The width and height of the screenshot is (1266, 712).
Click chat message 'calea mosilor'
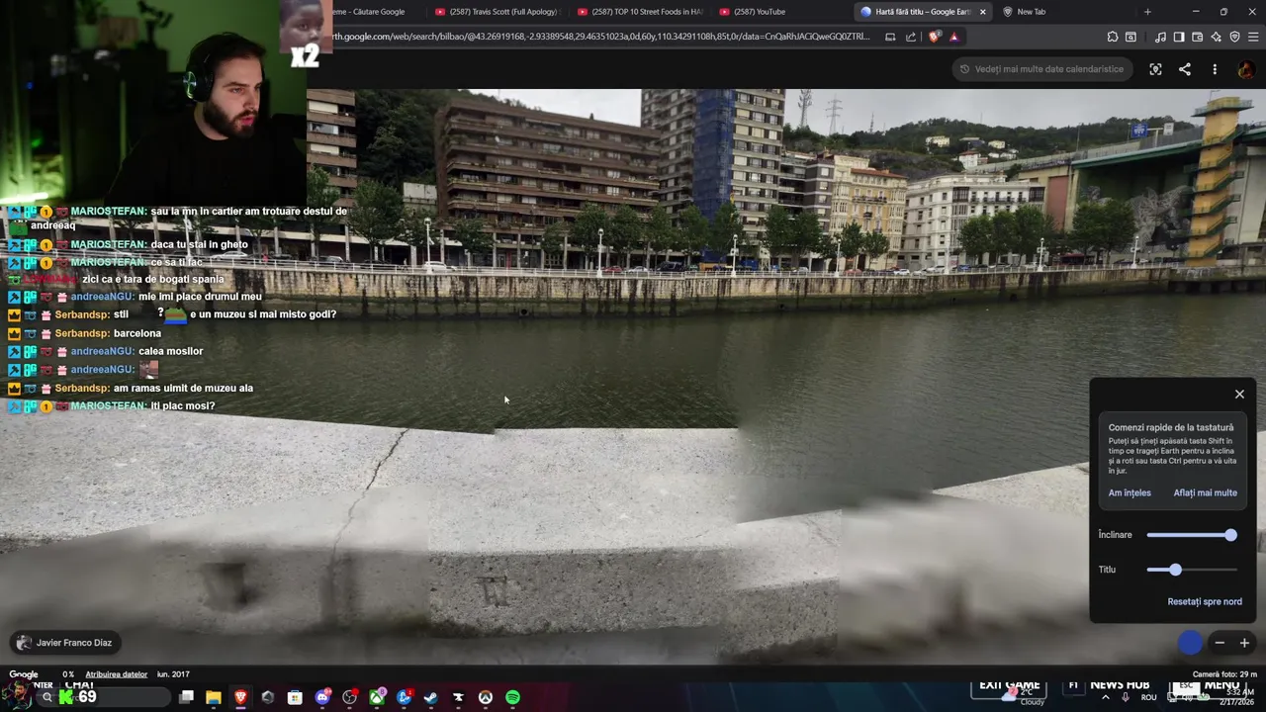(171, 351)
